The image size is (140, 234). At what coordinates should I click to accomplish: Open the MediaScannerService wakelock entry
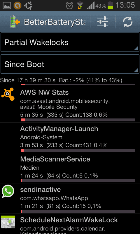[x=70, y=168]
